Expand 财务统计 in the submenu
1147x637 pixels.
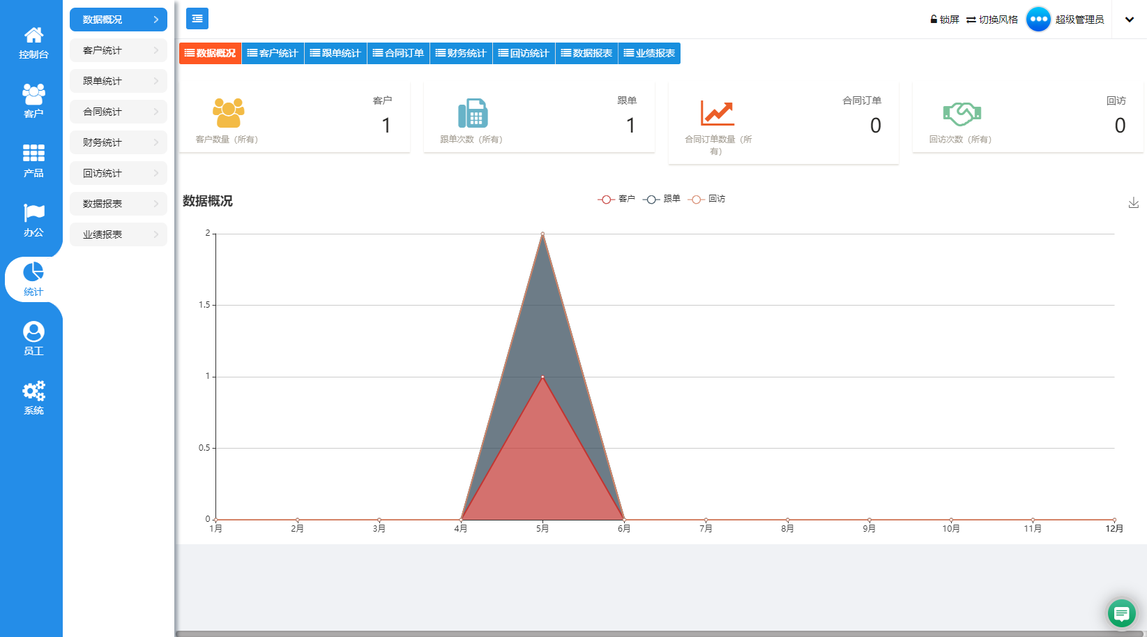(x=119, y=142)
